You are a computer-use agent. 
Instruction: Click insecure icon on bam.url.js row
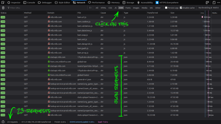click(x=49, y=17)
